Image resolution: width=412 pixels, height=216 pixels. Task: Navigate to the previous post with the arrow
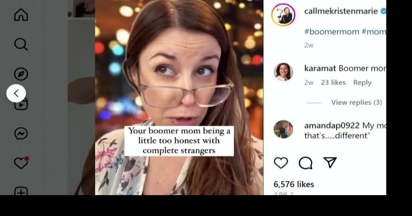(16, 93)
